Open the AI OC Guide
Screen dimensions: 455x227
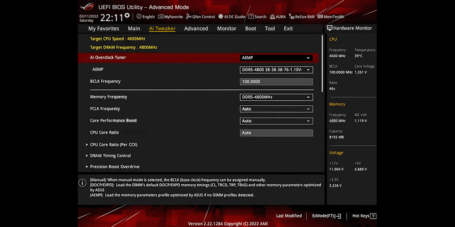coord(232,17)
